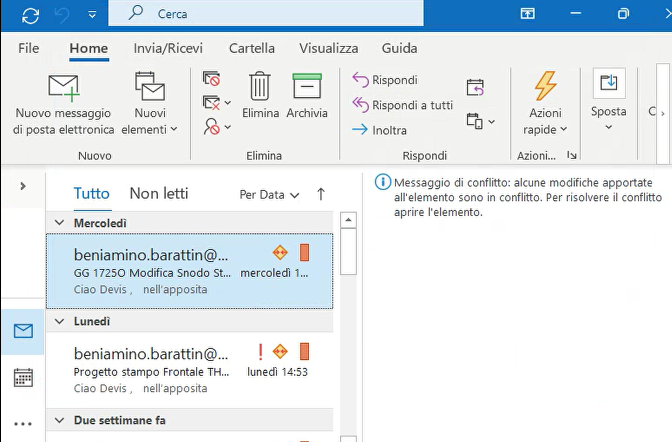
Task: Click the Rispondi a tutti button
Action: pos(403,105)
